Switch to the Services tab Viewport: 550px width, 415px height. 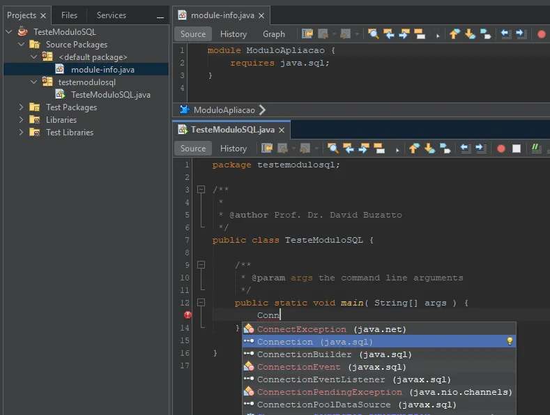pyautogui.click(x=112, y=15)
